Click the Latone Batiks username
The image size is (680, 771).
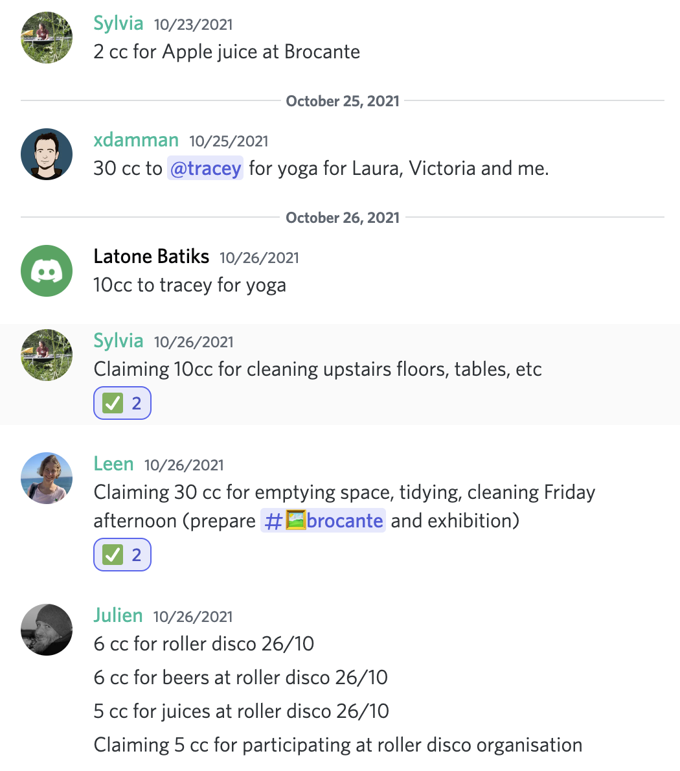[x=152, y=257]
